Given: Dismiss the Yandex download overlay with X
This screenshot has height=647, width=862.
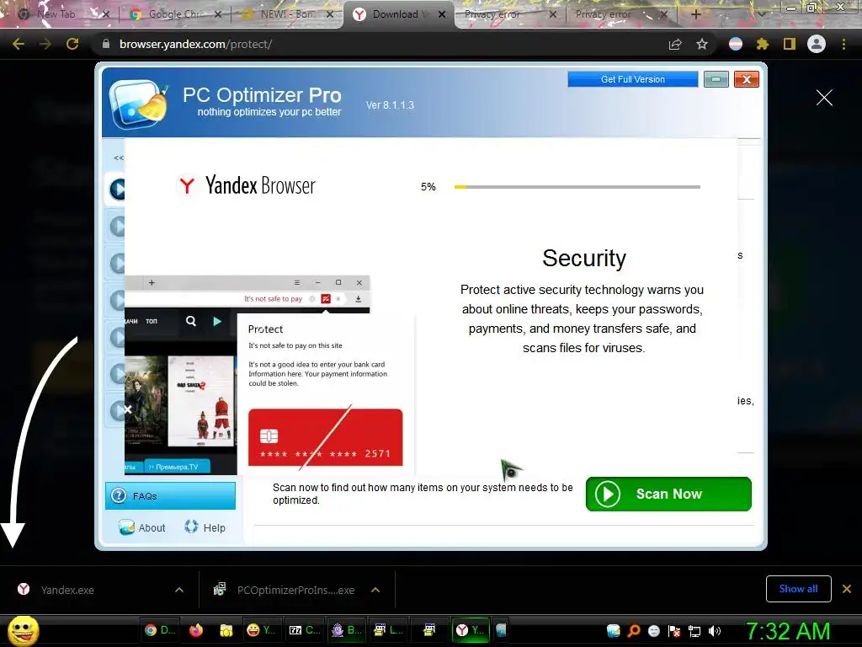Looking at the screenshot, I should click(x=824, y=98).
